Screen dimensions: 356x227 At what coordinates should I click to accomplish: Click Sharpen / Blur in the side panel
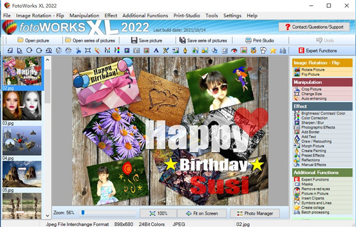[313, 123]
